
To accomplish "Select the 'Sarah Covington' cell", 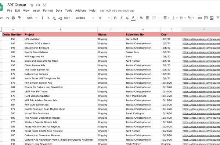I will (x=143, y=114).
